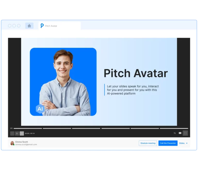Open the Slides dropdown

coord(183,143)
